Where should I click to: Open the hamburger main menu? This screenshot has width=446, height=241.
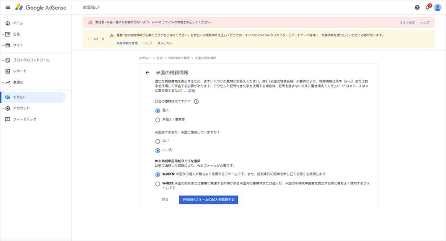point(8,7)
